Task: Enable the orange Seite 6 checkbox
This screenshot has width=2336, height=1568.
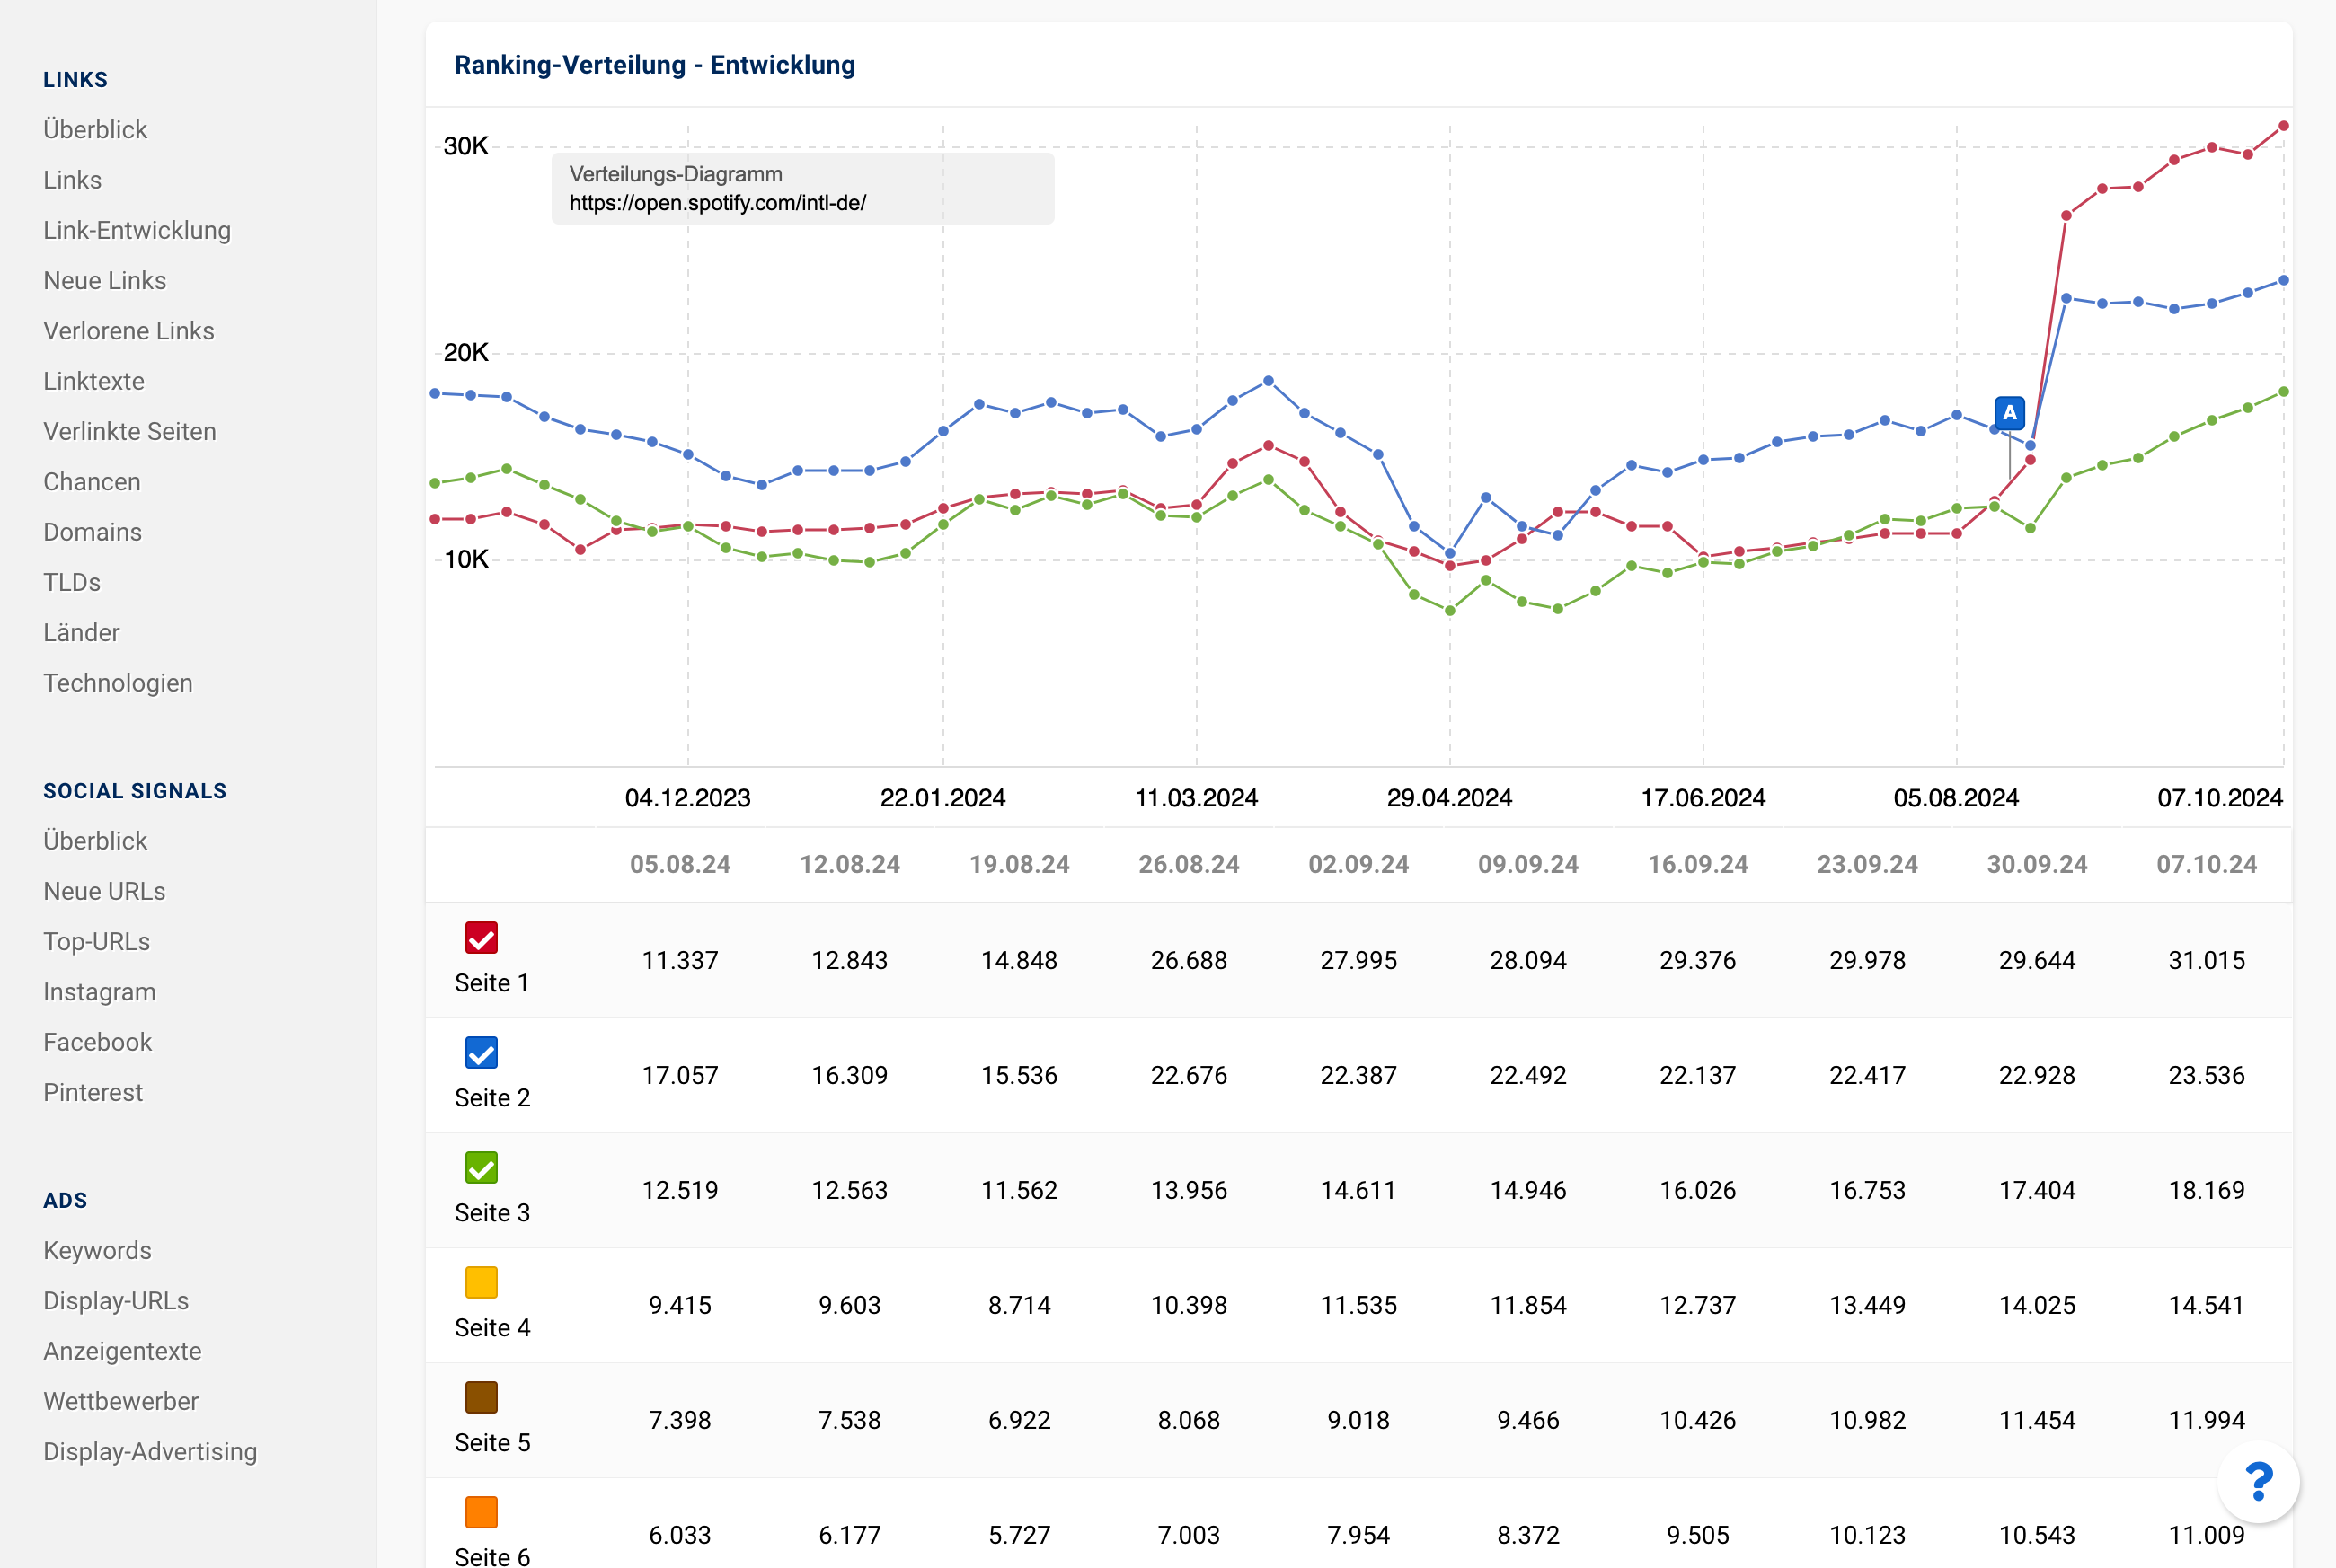Action: (482, 1512)
